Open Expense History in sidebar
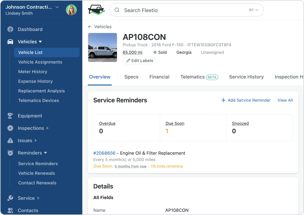This screenshot has height=215, width=304. 35,81
